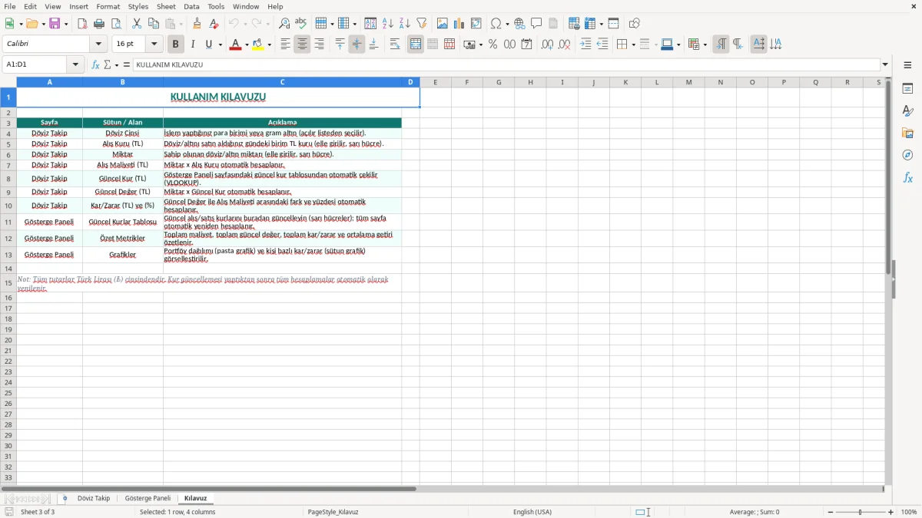The image size is (922, 518).
Task: Toggle Center Vertically alignment
Action: [357, 45]
